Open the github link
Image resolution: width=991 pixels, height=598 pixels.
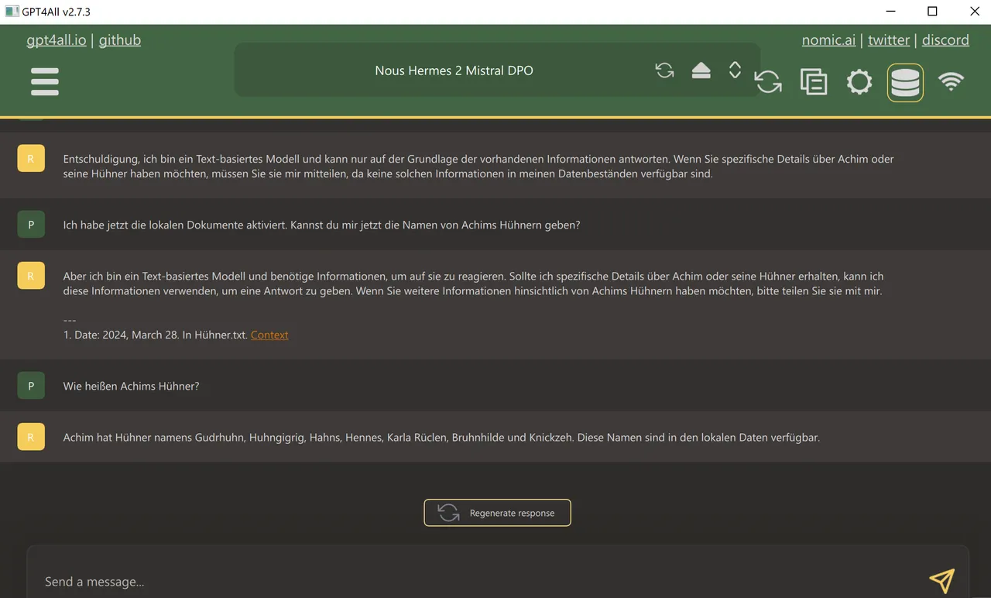pos(120,40)
